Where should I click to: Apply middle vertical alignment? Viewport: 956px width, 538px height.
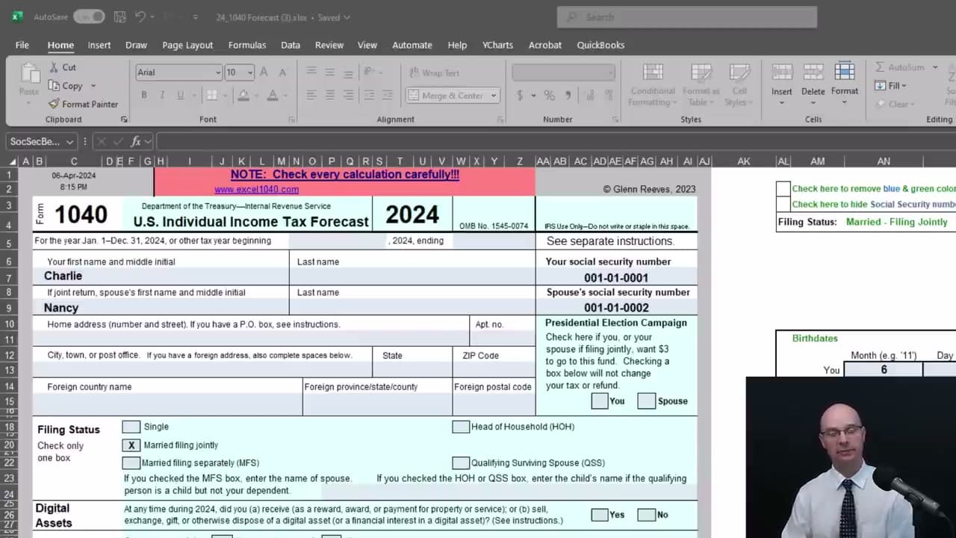pyautogui.click(x=329, y=72)
